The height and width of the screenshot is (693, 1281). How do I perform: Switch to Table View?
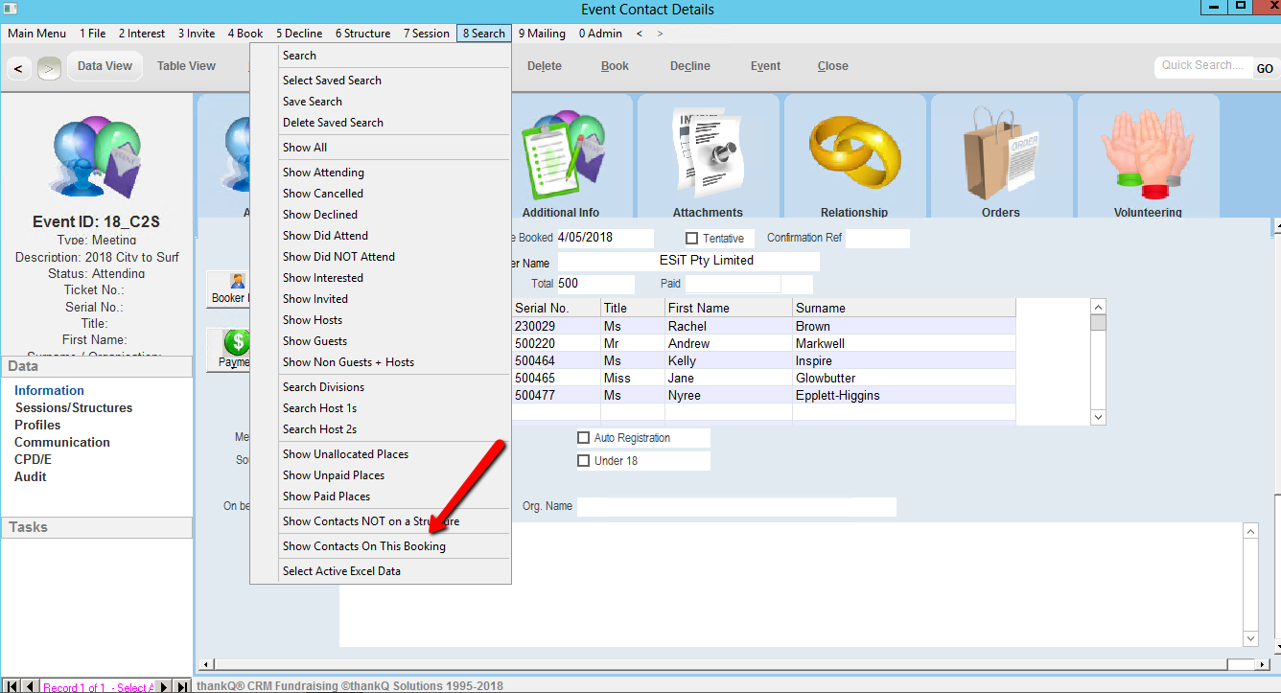coord(186,66)
